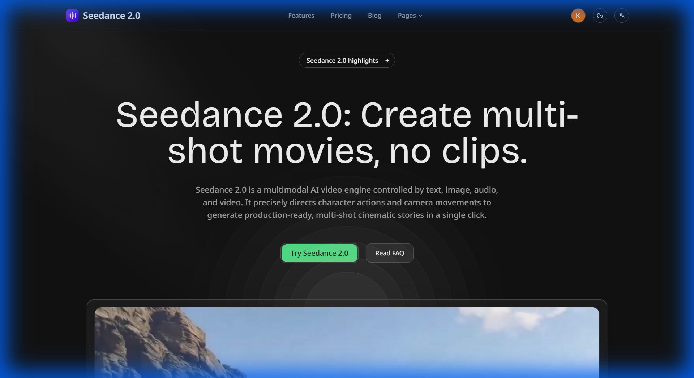
Task: Navigate to the Blog
Action: click(374, 16)
